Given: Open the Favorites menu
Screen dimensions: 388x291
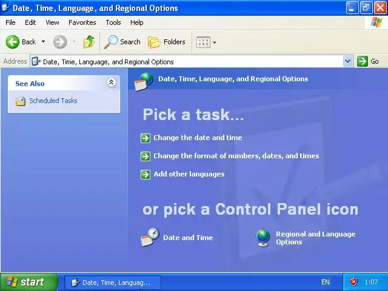Looking at the screenshot, I should (82, 22).
